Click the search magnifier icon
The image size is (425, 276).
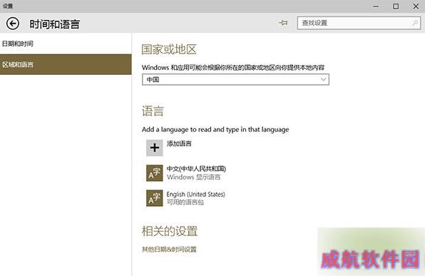pos(415,23)
